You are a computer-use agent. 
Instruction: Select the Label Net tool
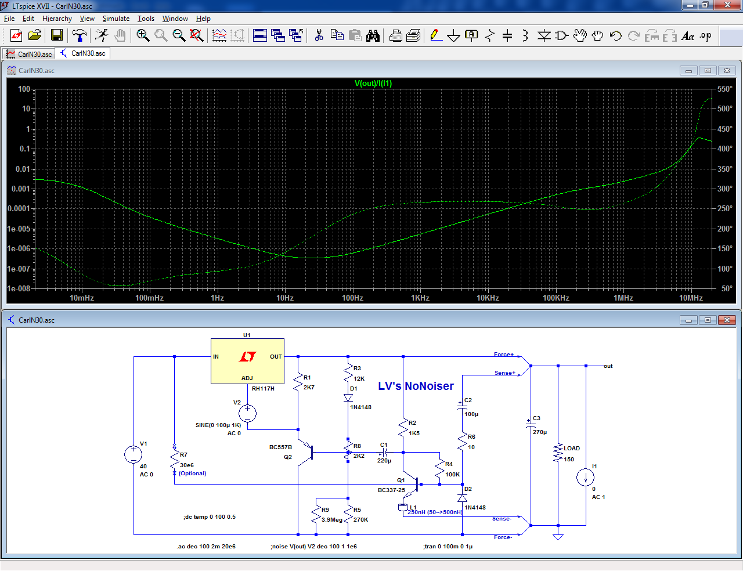tap(472, 36)
